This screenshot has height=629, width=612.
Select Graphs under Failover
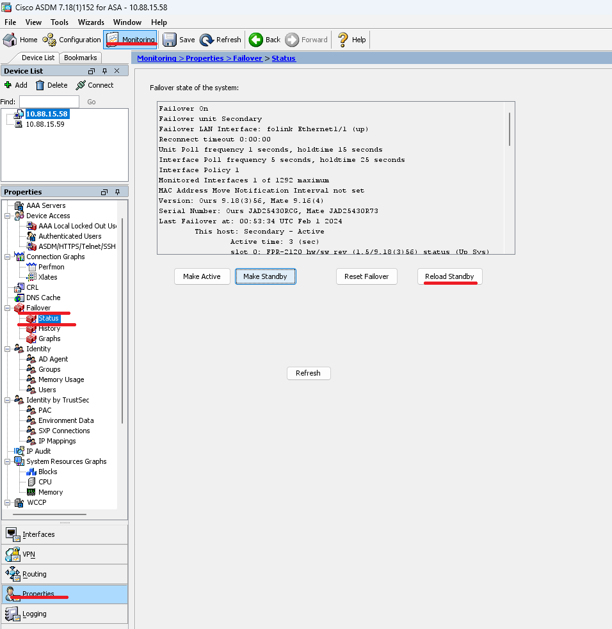pyautogui.click(x=49, y=338)
